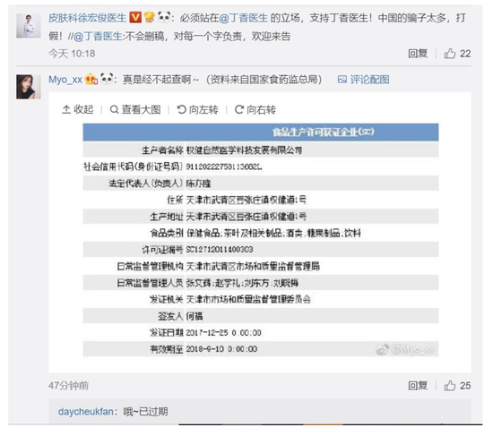The image size is (493, 436).
Task: Click issue date 2017-12-25 0:00:00
Action: click(x=223, y=333)
